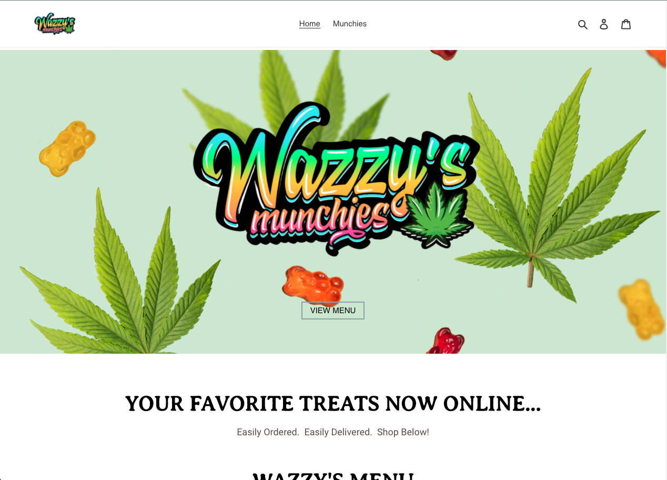667x480 pixels.
Task: Go to the Home menu link
Action: [310, 24]
